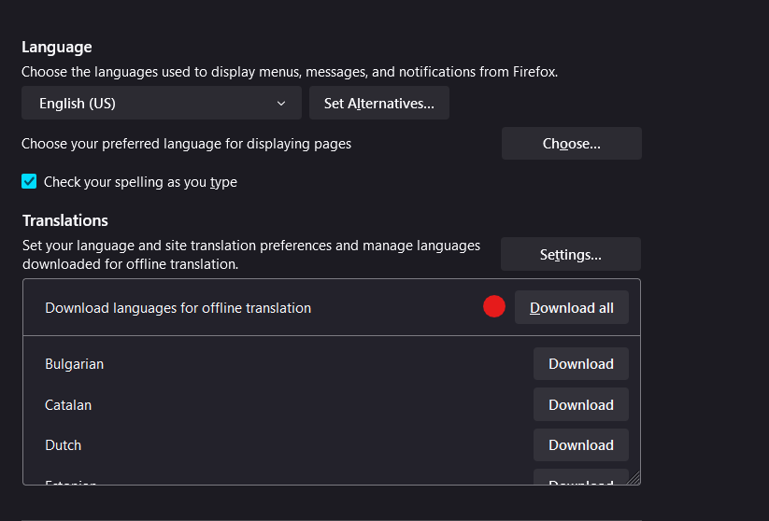This screenshot has height=521, width=769.
Task: Click the preferred language for displaying pages text
Action: [186, 144]
